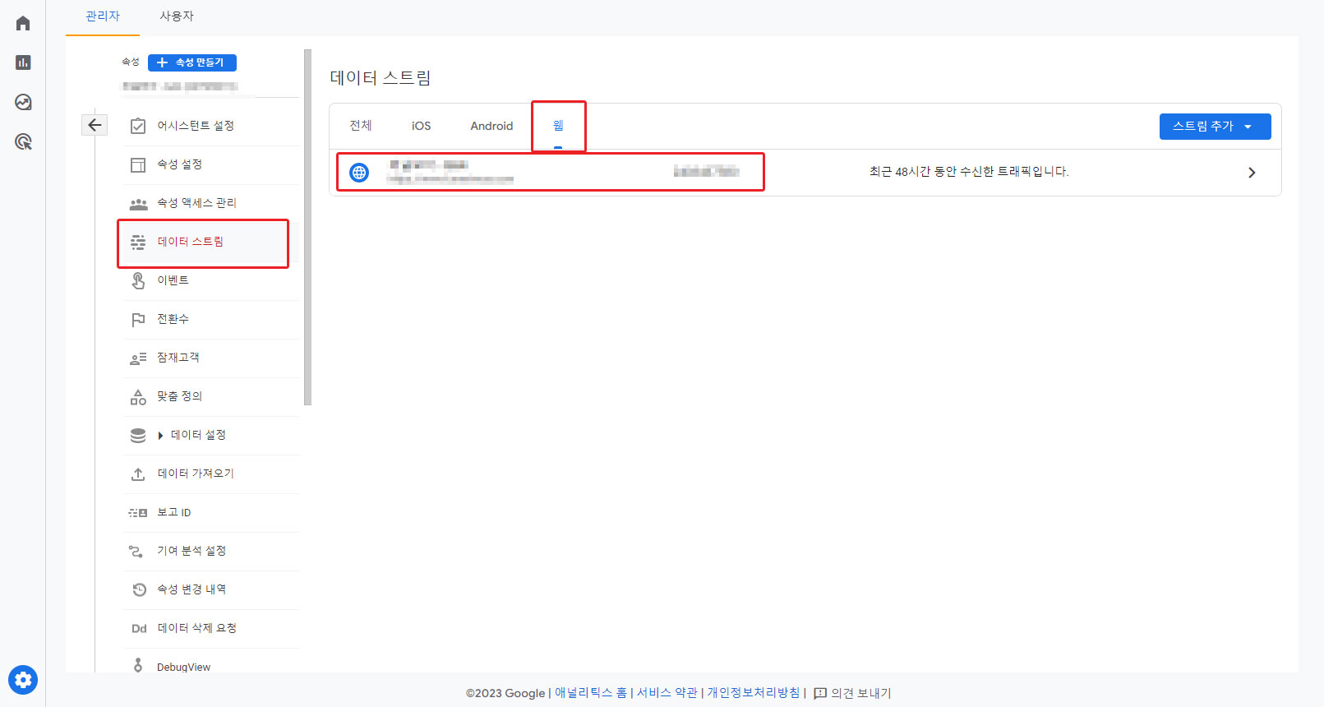Click the 속성 변경 내역 history icon
1324x707 pixels.
(x=139, y=589)
